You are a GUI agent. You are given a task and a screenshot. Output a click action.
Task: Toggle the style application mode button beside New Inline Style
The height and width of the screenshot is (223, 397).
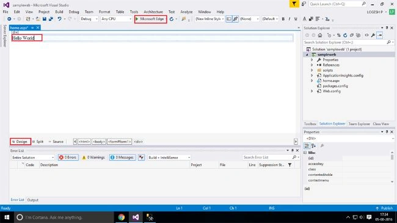[228, 19]
